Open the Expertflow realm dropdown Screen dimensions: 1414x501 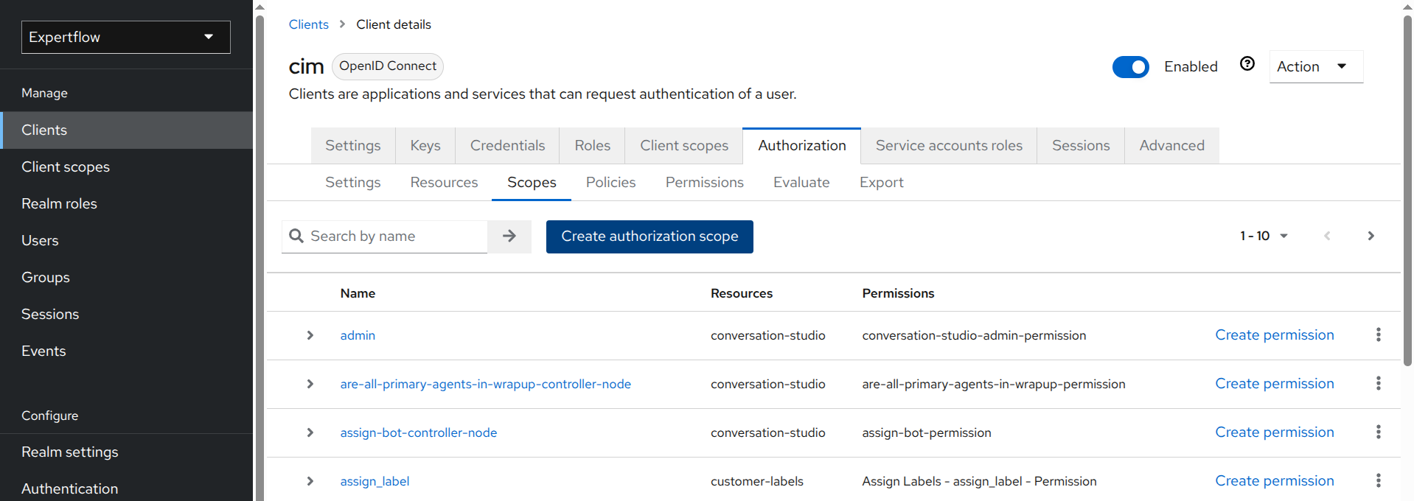tap(126, 37)
